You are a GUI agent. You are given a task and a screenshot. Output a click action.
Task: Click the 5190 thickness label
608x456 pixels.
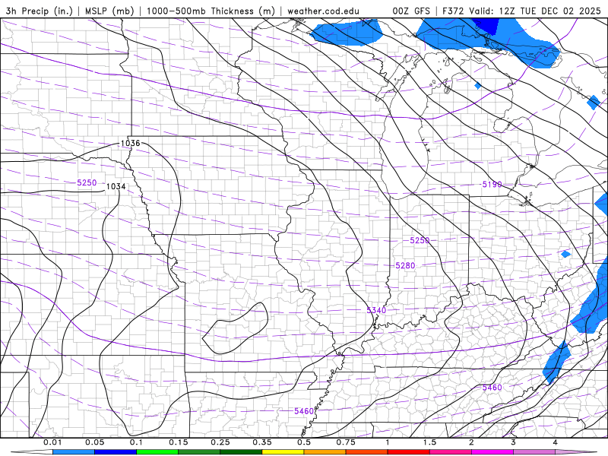[x=492, y=185]
